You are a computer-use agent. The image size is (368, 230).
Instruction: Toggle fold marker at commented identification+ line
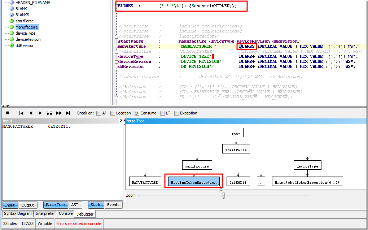tap(116, 37)
